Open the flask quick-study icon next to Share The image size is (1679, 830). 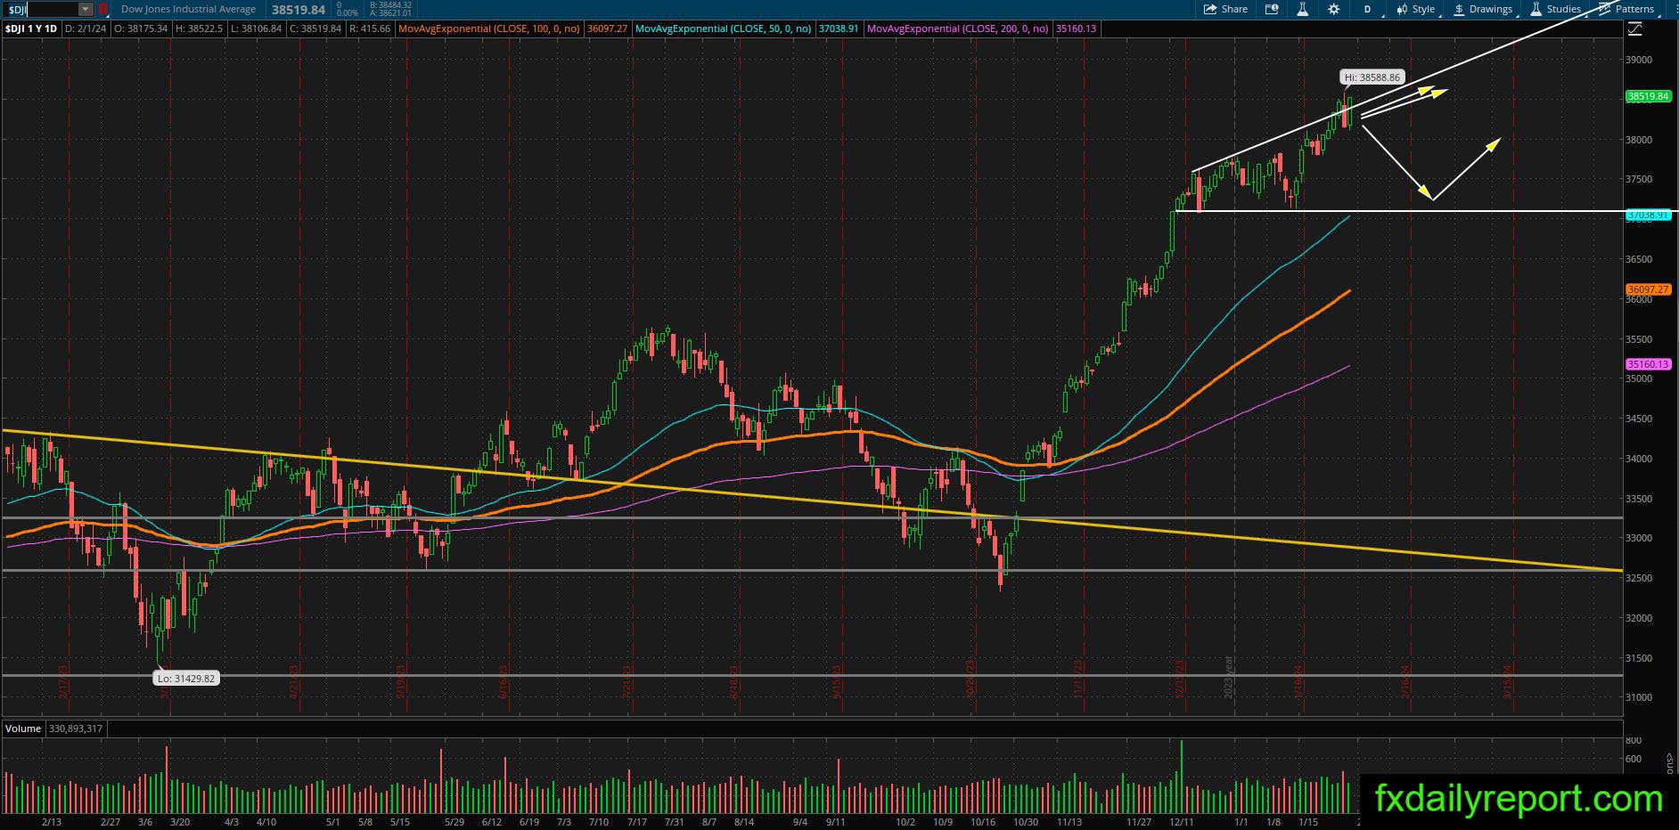(x=1302, y=9)
